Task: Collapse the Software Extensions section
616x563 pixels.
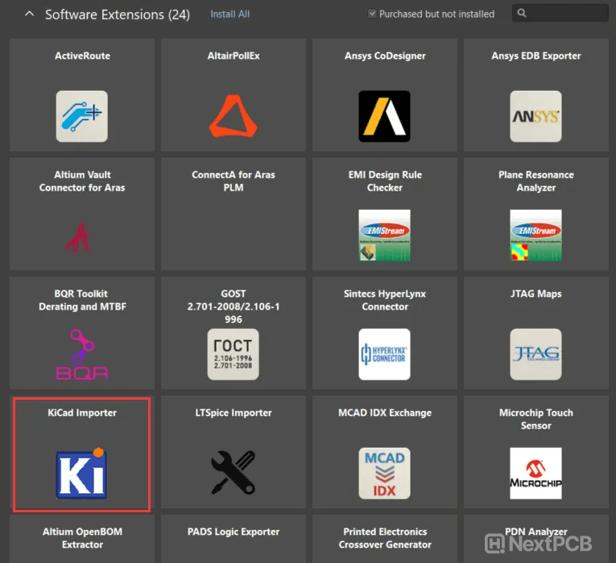Action: [30, 14]
